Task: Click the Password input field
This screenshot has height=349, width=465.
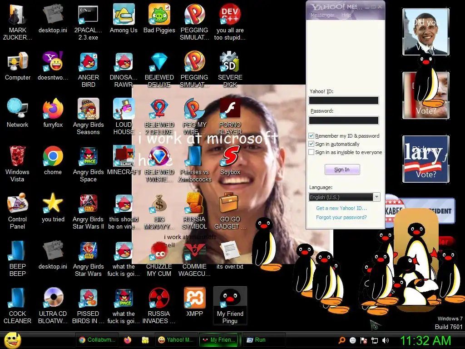Action: click(x=344, y=120)
